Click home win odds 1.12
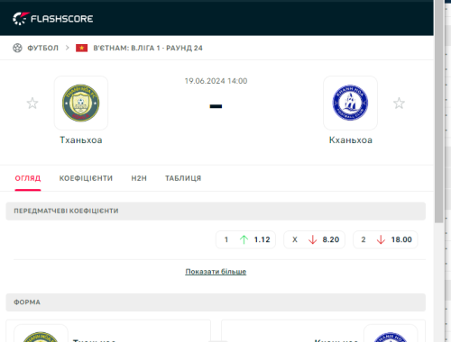The image size is (451, 342). [x=245, y=239]
